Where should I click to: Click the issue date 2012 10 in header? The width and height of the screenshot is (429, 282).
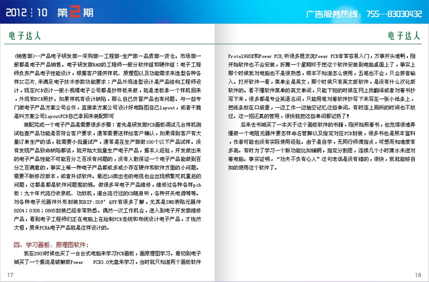26,13
